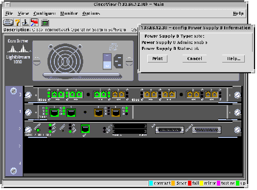The width and height of the screenshot is (257, 190).
Task: Click the cyan dormant legend swatch
Action: (x=151, y=183)
